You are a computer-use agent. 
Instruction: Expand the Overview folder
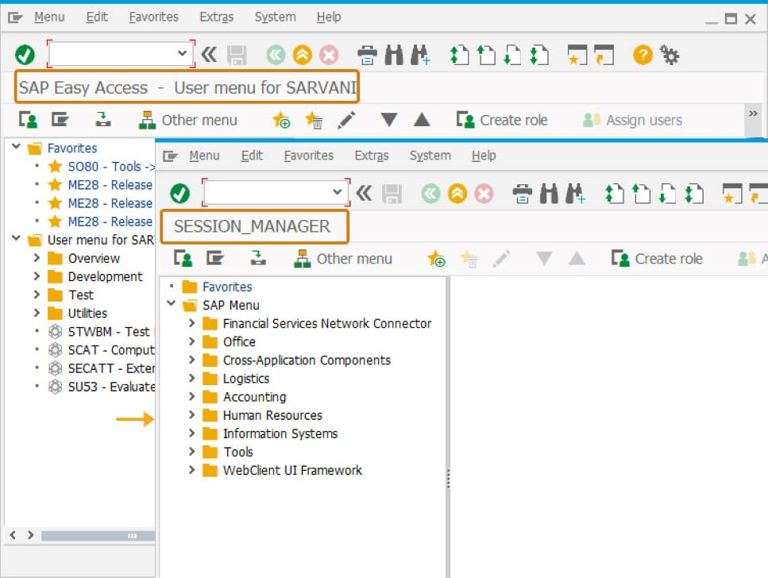(37, 258)
